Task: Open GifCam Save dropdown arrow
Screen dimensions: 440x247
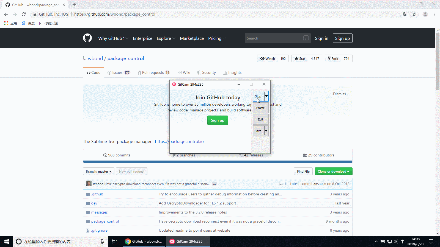Action: click(x=266, y=131)
